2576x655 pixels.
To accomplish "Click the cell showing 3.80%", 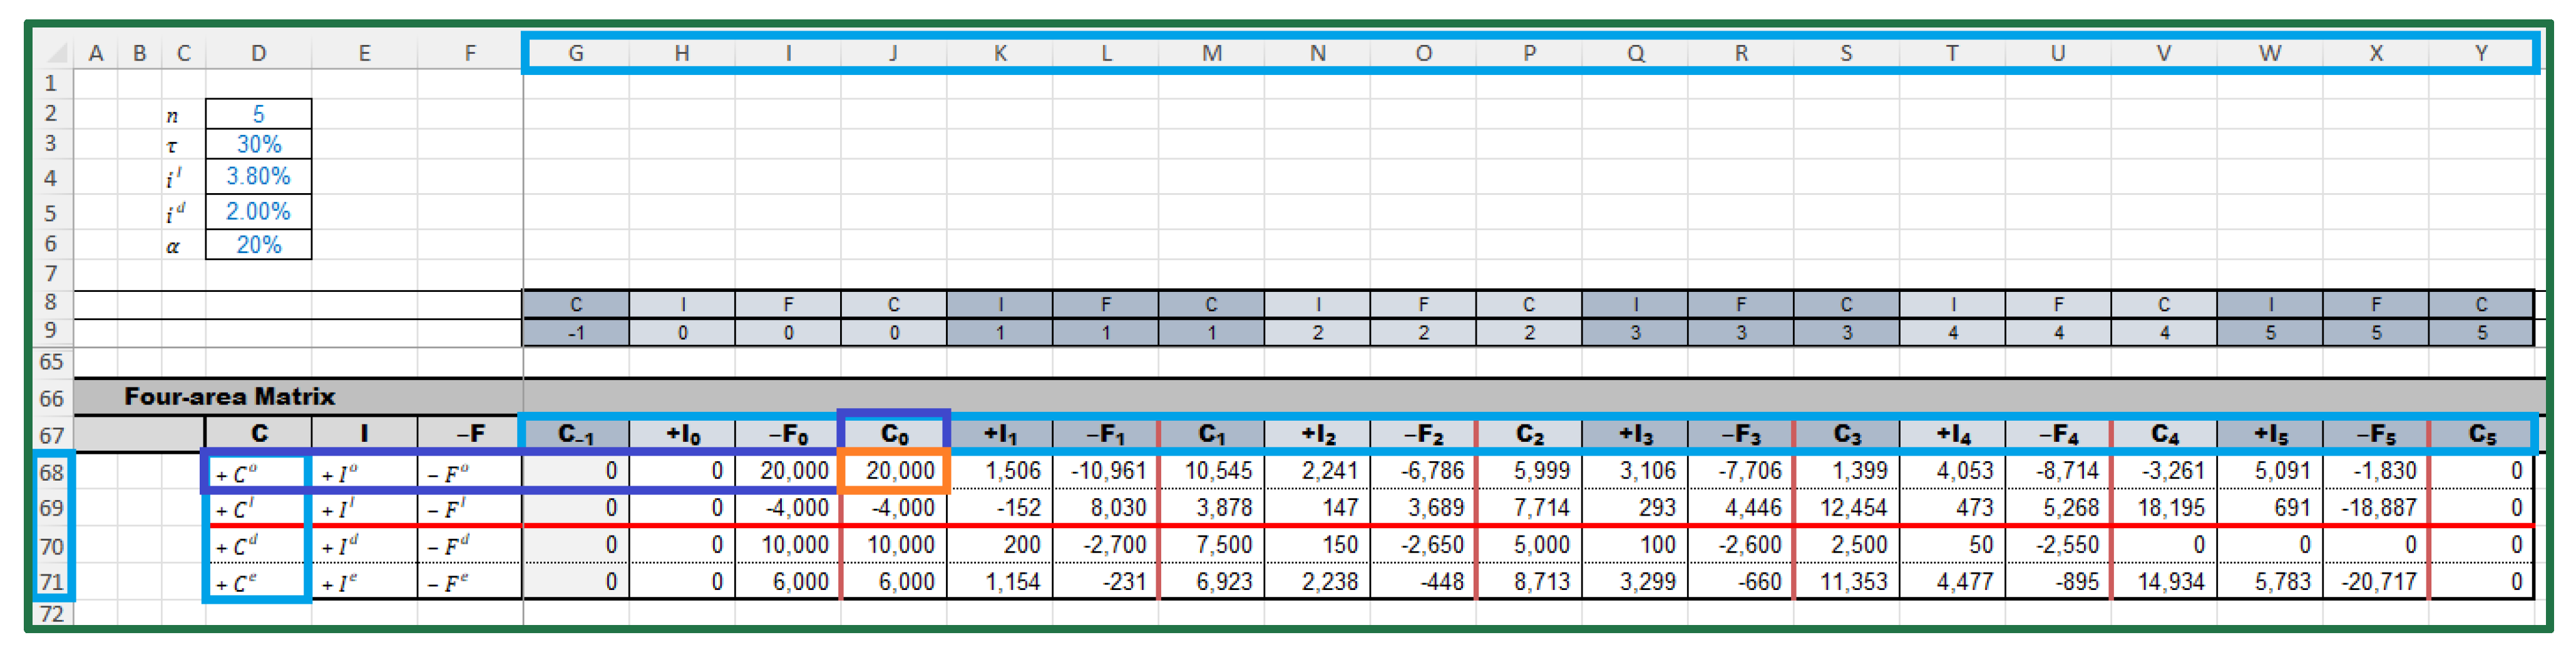I will tap(258, 177).
